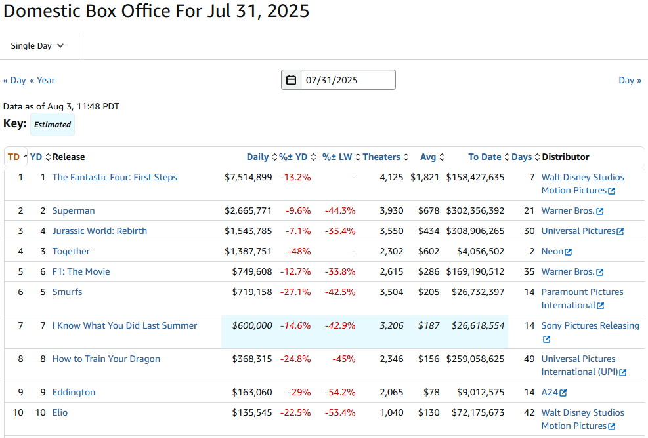Viewport: 648px width, 438px height.
Task: Open the Smurfs release link
Action: tap(67, 292)
